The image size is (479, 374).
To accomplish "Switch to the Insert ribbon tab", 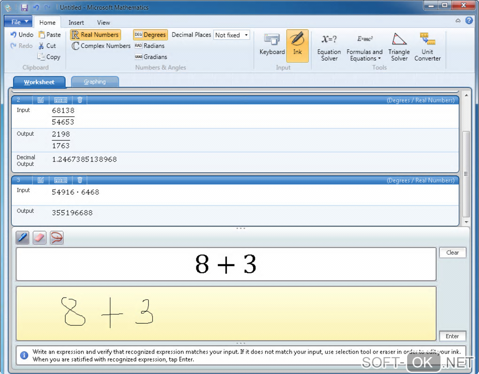I will (x=76, y=23).
